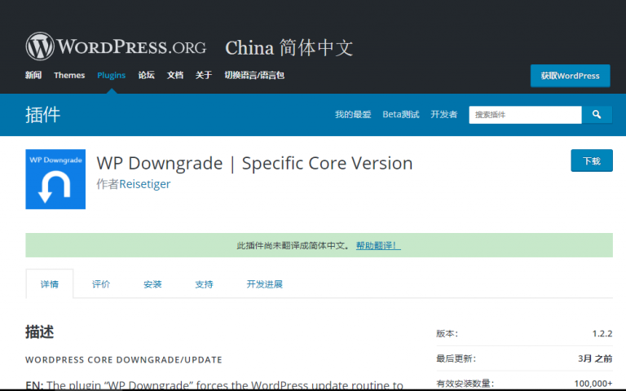The image size is (626, 391).
Task: Click the 帮助翻译! link
Action: click(378, 245)
